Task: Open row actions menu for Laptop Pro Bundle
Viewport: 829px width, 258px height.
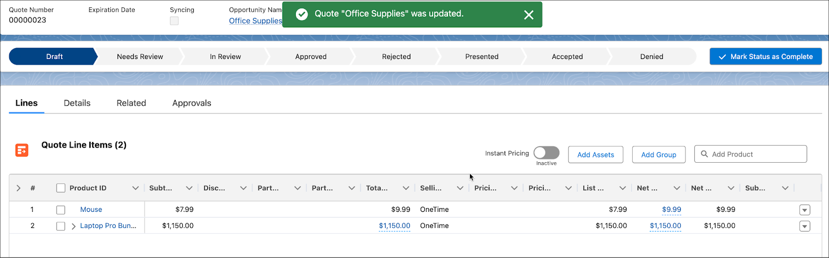Action: pyautogui.click(x=804, y=226)
